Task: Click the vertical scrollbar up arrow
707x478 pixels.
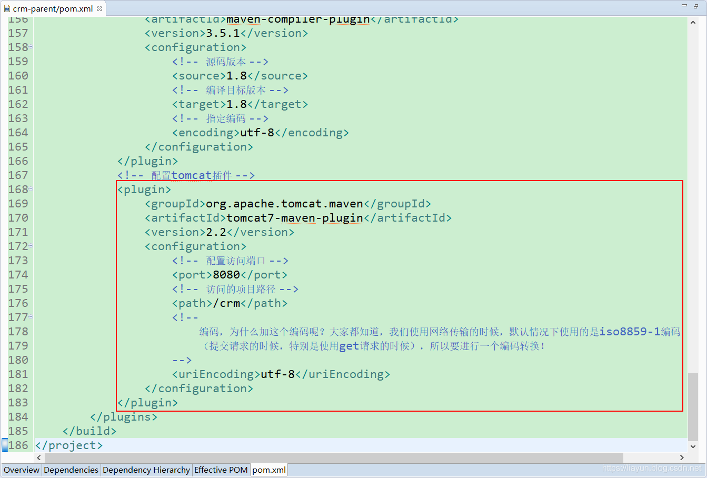Action: pyautogui.click(x=693, y=23)
